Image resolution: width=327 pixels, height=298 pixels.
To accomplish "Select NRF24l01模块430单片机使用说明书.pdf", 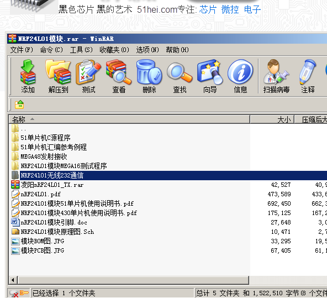I will (78, 213).
